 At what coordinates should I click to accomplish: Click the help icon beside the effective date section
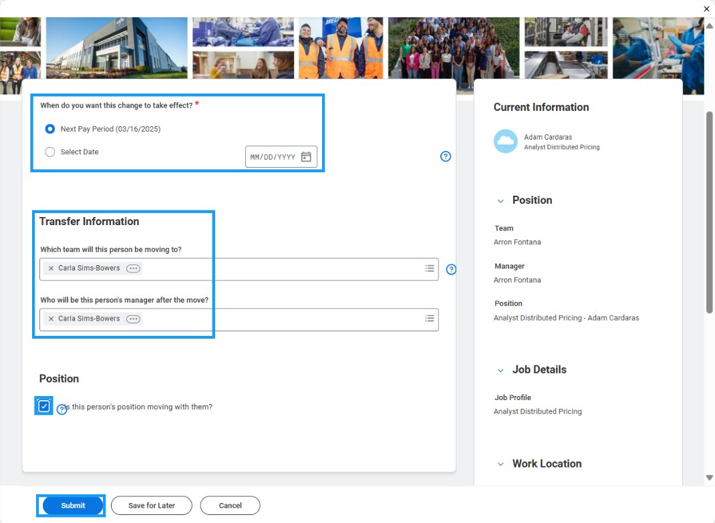(x=446, y=156)
